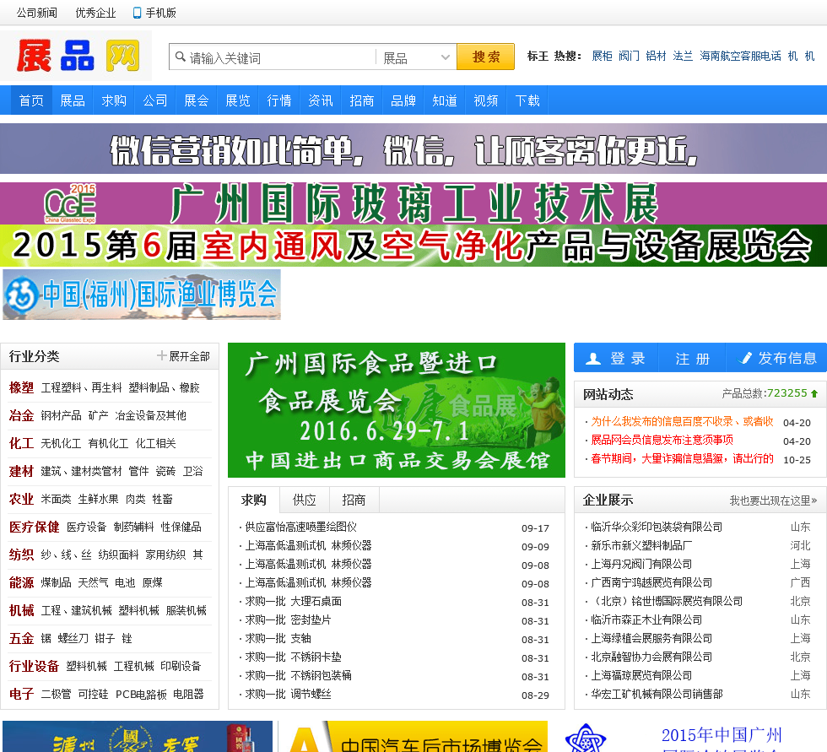The height and width of the screenshot is (752, 827).
Task: Click the 展品网 site logo
Action: point(78,56)
